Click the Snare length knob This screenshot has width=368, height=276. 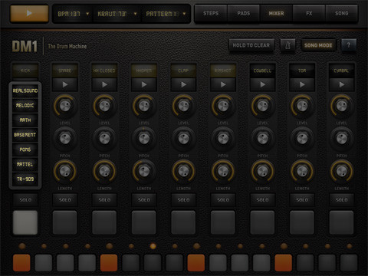coord(65,171)
